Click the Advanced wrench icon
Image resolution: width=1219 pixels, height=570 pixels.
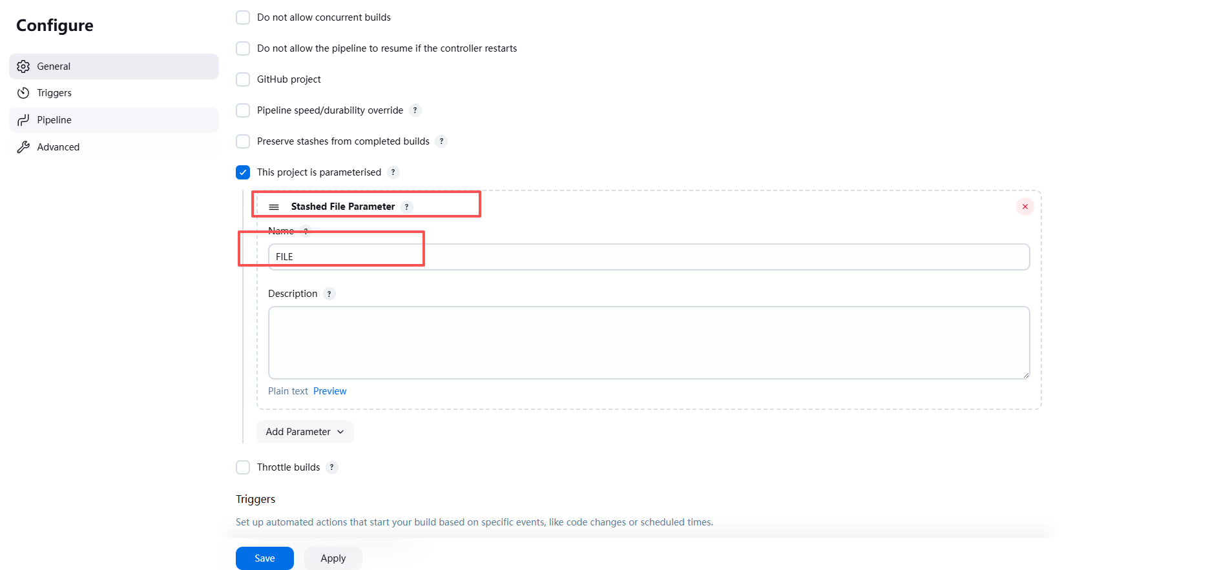pos(23,147)
